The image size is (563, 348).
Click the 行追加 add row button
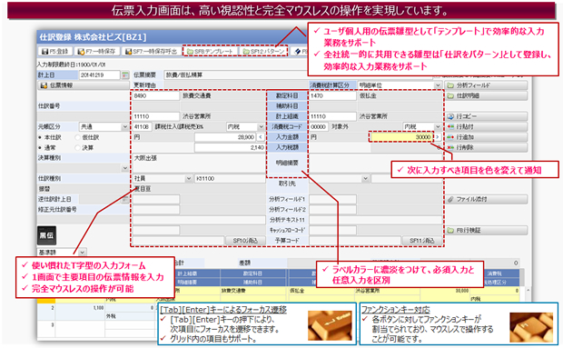(486, 137)
